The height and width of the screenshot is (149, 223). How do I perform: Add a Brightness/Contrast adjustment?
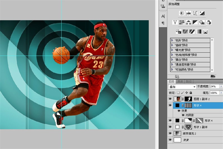click(182, 13)
